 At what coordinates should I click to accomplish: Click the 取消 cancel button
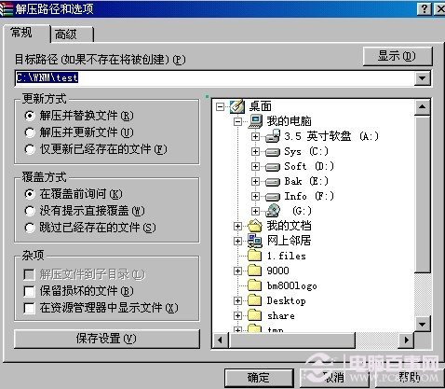coord(334,378)
